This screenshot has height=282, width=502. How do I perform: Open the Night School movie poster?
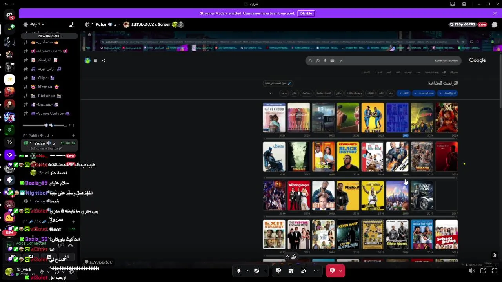pos(323,157)
